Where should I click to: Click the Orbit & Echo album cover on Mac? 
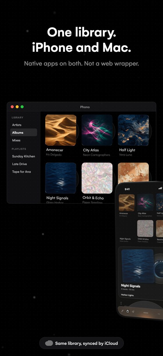click(97, 178)
